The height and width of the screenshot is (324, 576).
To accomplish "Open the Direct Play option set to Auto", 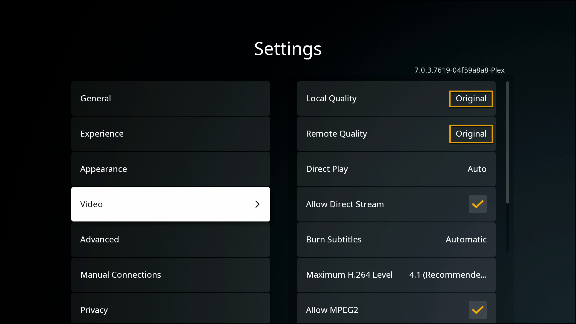I will 396,169.
